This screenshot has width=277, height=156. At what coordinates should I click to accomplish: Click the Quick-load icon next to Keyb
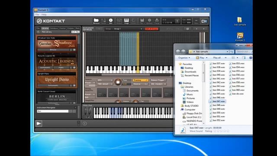point(134,21)
